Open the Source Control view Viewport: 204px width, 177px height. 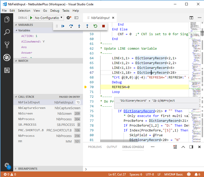[7, 45]
